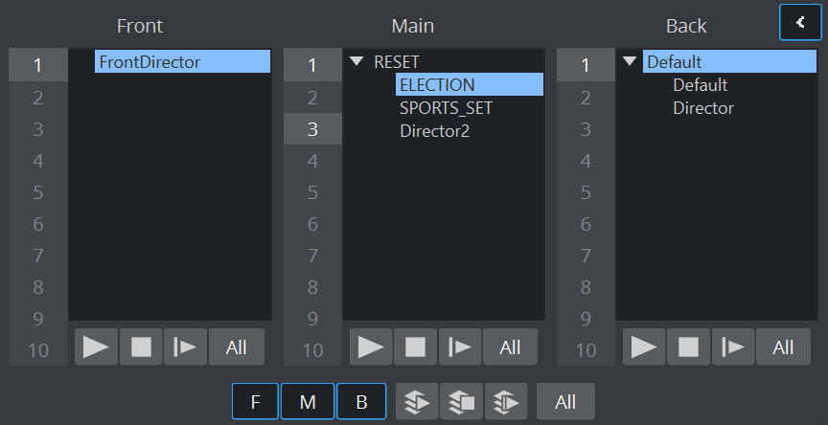828x425 pixels.
Task: Collapse the RESET tree node
Action: (x=357, y=61)
